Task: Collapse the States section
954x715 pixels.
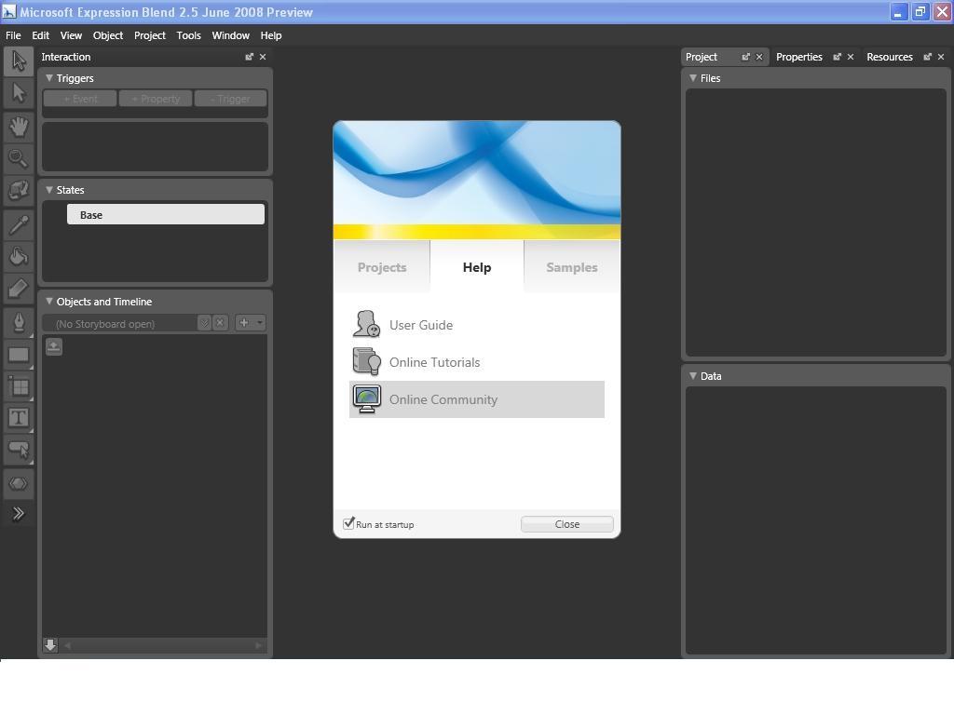Action: tap(49, 190)
